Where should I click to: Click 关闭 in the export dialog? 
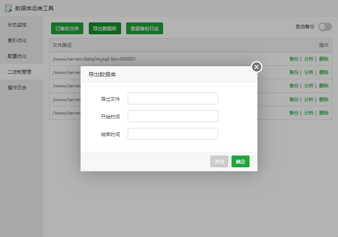coord(219,161)
